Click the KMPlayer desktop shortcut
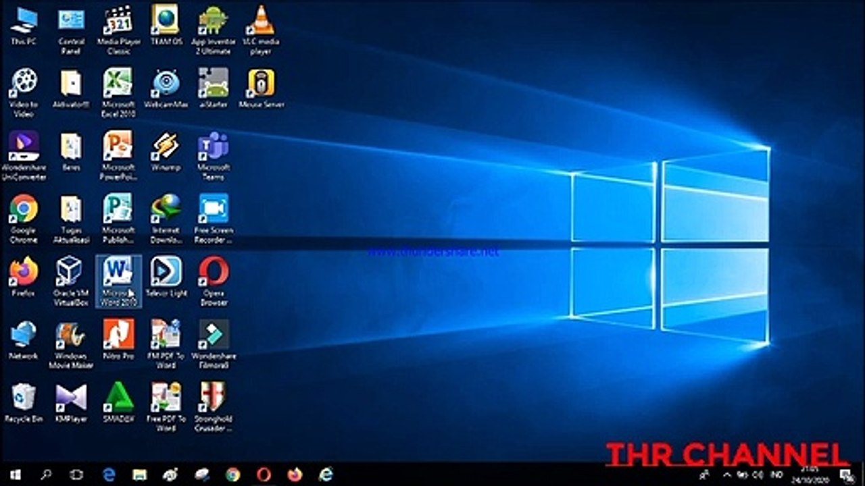 (x=71, y=402)
